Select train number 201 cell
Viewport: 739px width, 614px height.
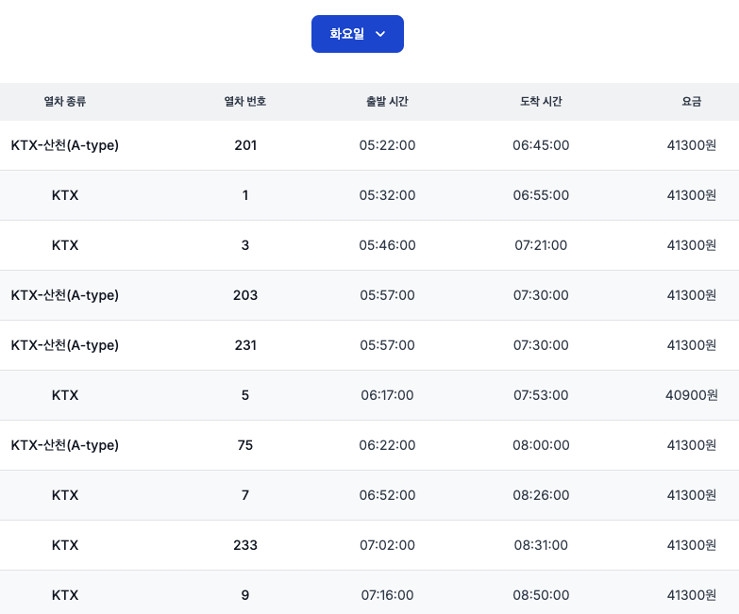coord(245,145)
